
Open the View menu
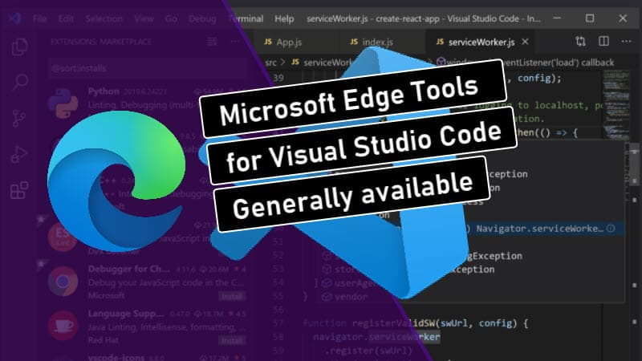click(x=144, y=18)
